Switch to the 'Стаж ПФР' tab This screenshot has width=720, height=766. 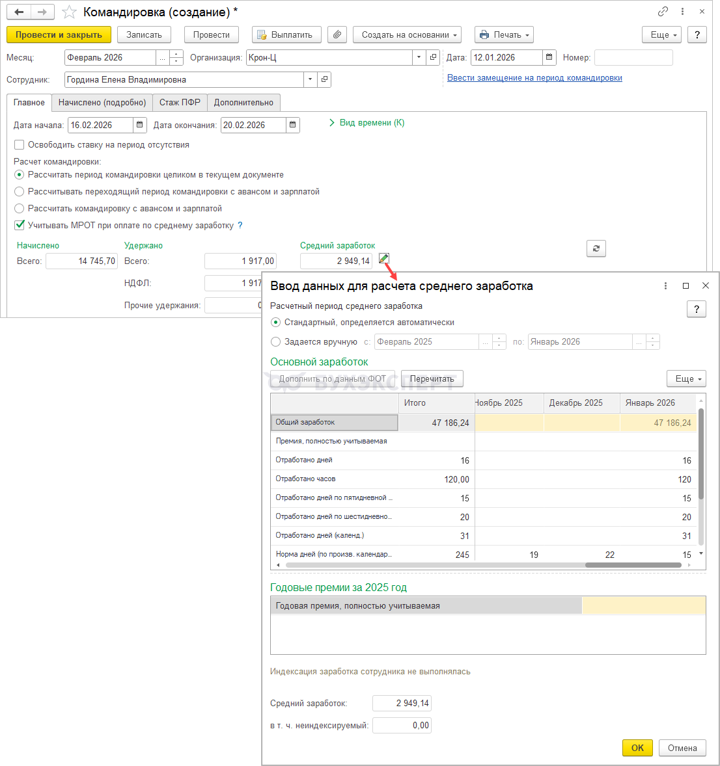[180, 103]
